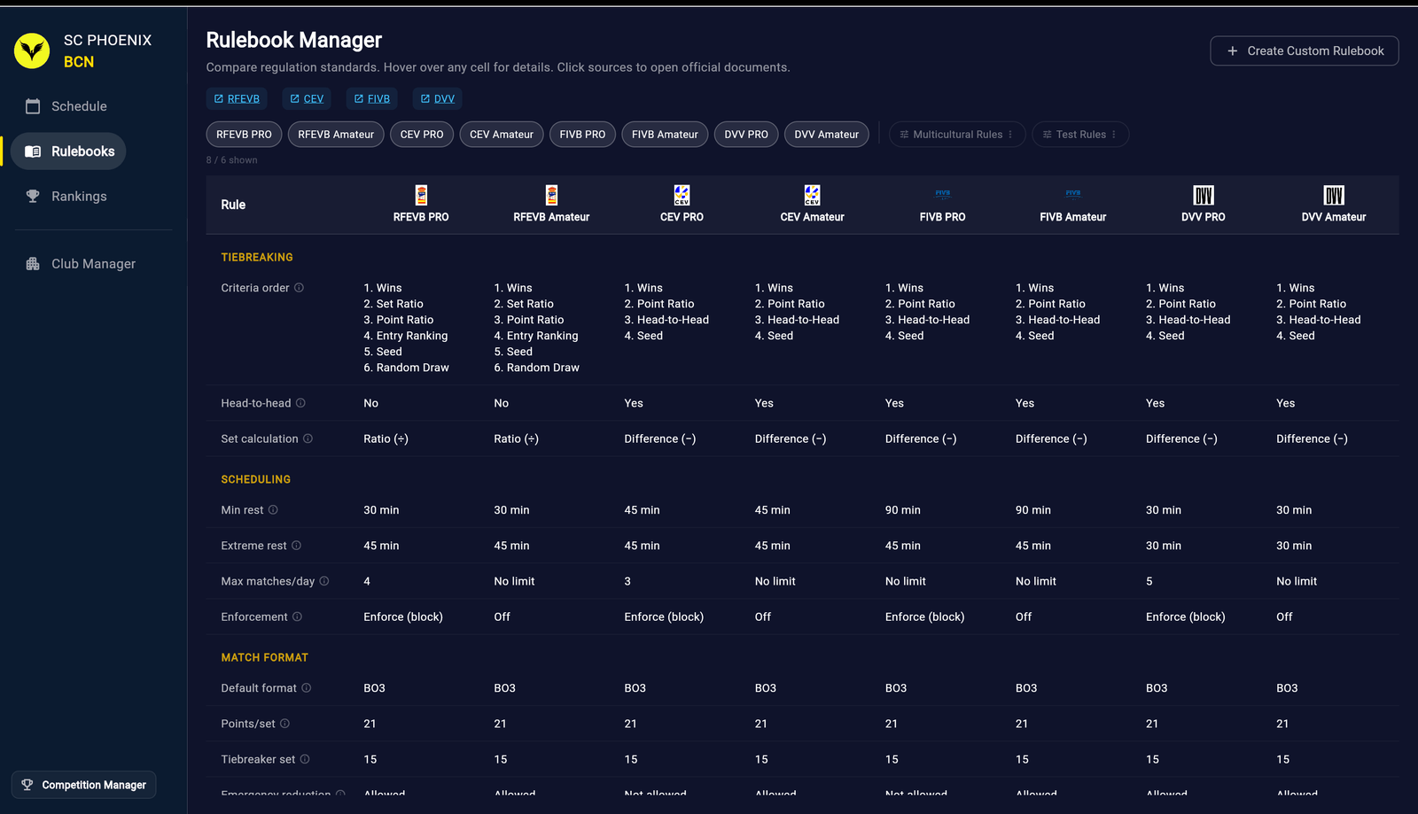Open the RFEVB official source link
The image size is (1418, 814).
click(x=237, y=98)
